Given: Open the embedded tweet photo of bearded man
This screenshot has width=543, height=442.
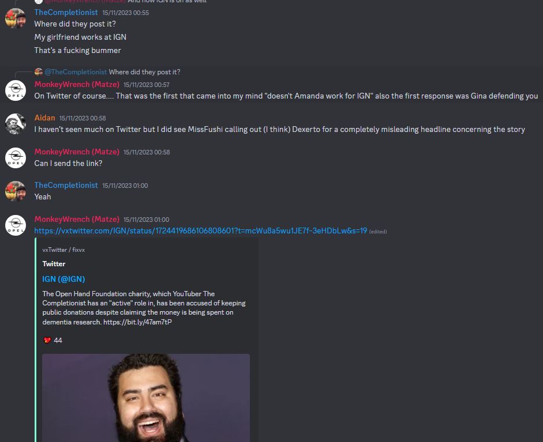Looking at the screenshot, I should [x=146, y=398].
